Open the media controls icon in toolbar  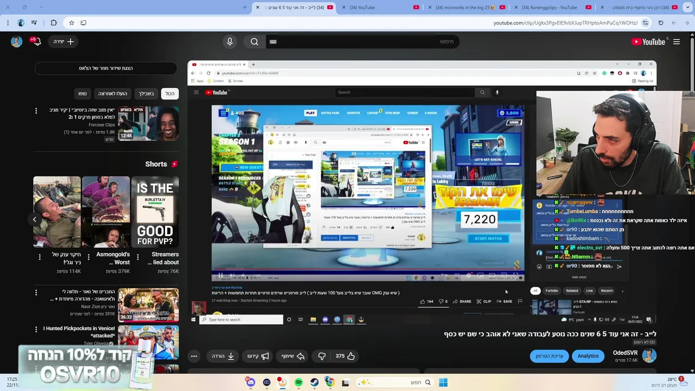[34, 23]
